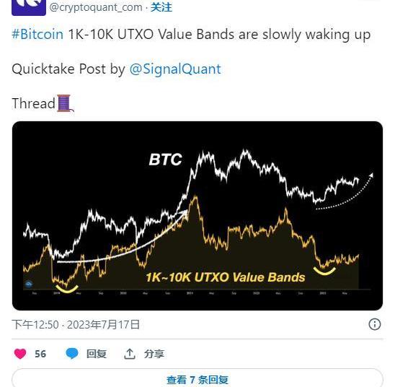
Task: Click the 回复 reply label
Action: (97, 354)
